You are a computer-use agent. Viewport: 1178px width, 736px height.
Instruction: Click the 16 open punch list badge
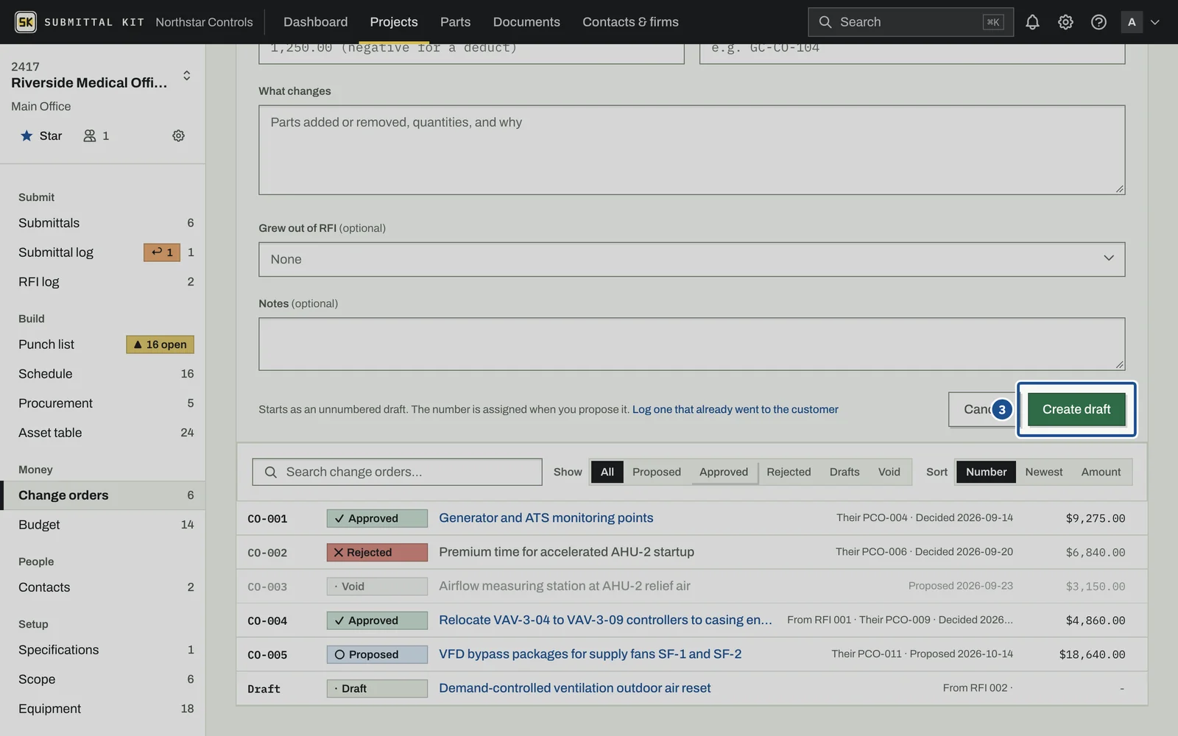(x=160, y=344)
